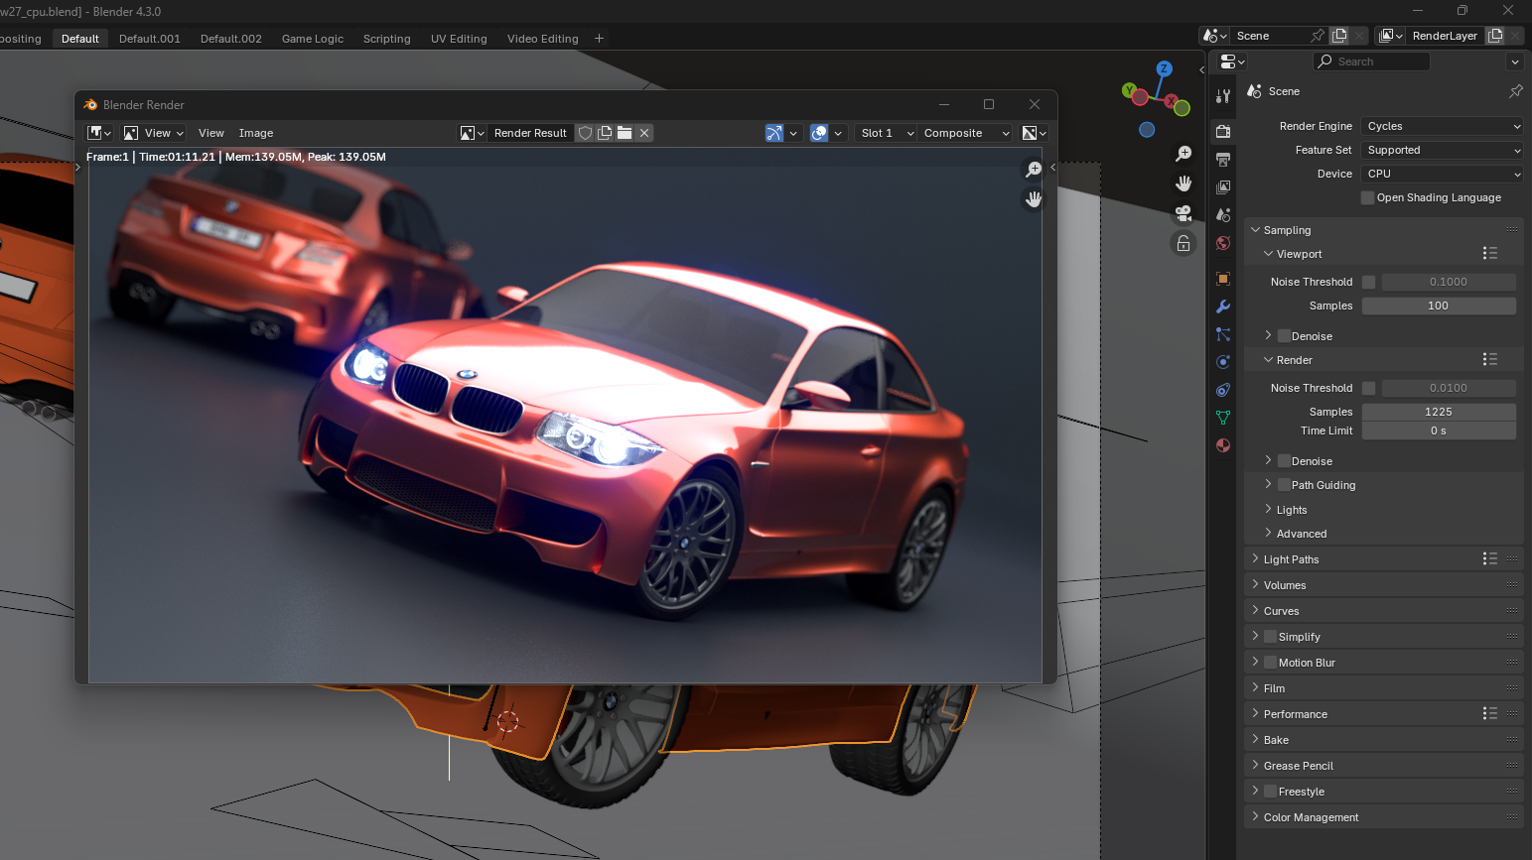Open the Object Constraints properties icon

coord(1223,390)
